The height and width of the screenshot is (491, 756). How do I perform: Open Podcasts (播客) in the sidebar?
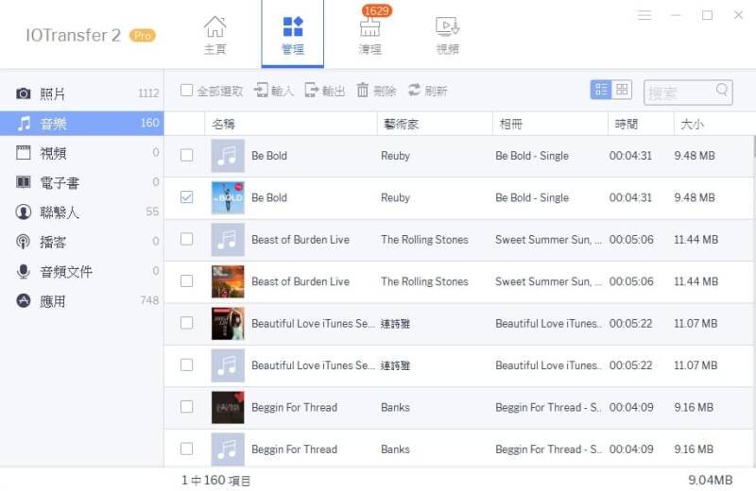(x=82, y=242)
